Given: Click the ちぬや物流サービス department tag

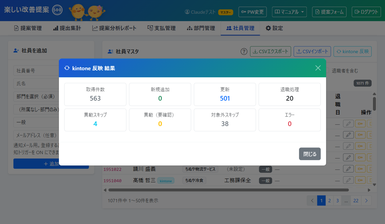Looking at the screenshot, I should pyautogui.click(x=200, y=169).
